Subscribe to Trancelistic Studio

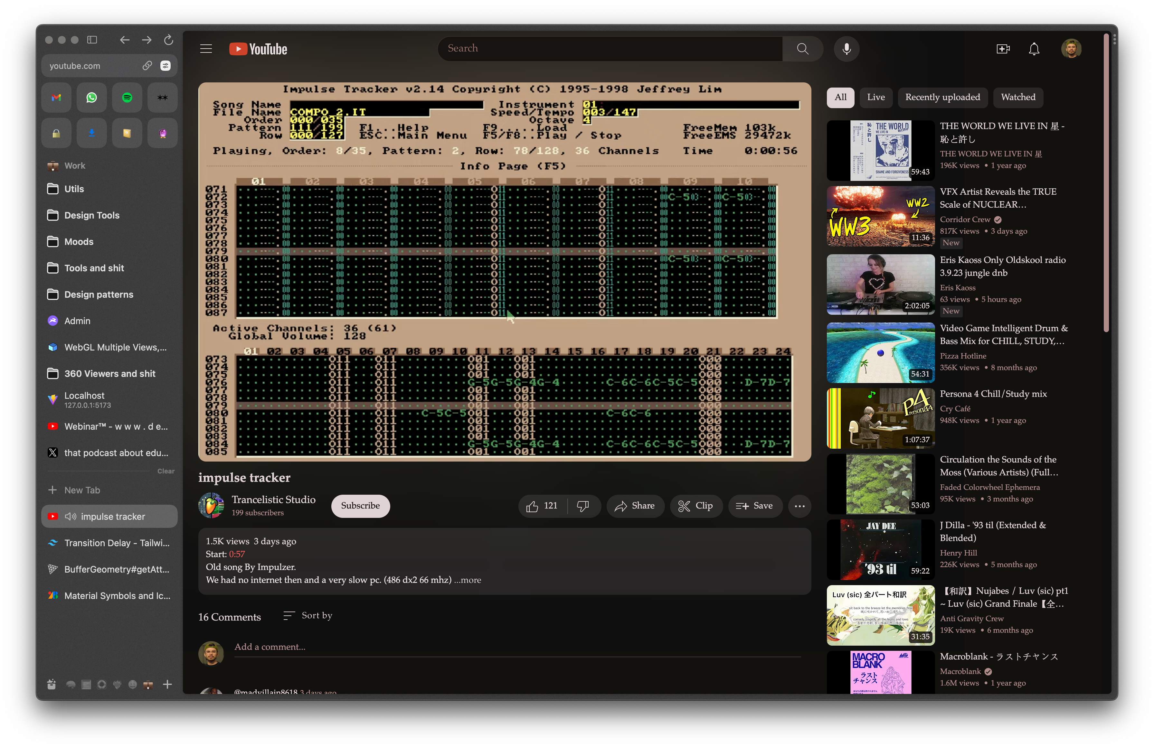tap(360, 506)
